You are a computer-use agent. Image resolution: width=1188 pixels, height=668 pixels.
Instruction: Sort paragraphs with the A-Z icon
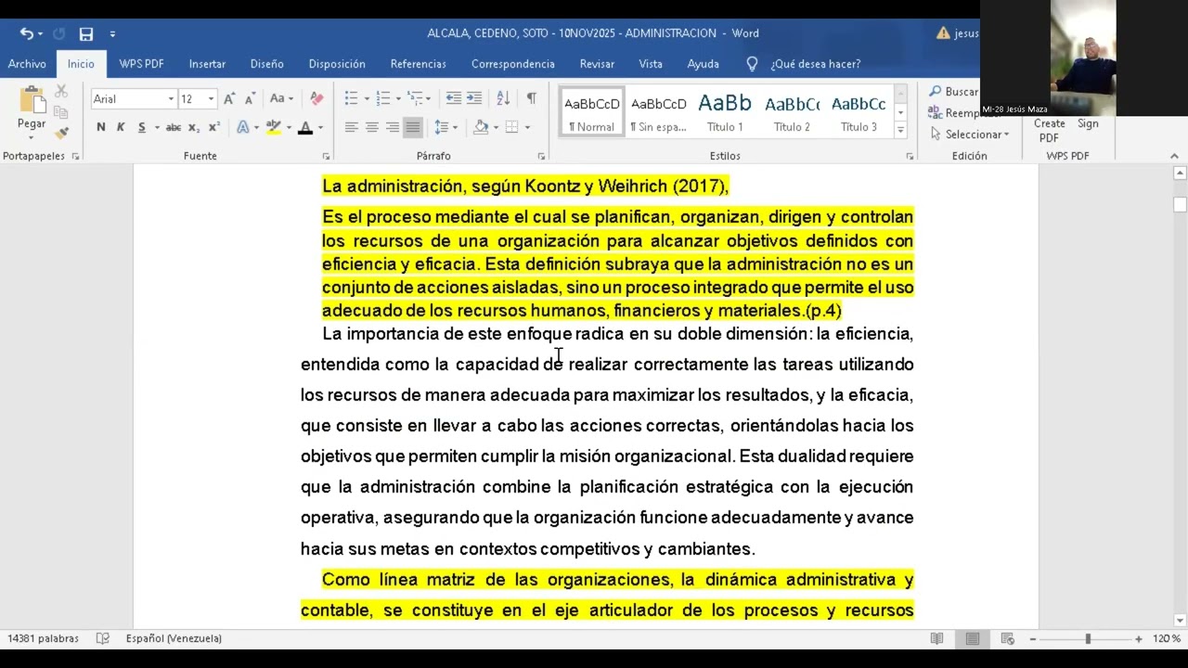[x=503, y=98]
